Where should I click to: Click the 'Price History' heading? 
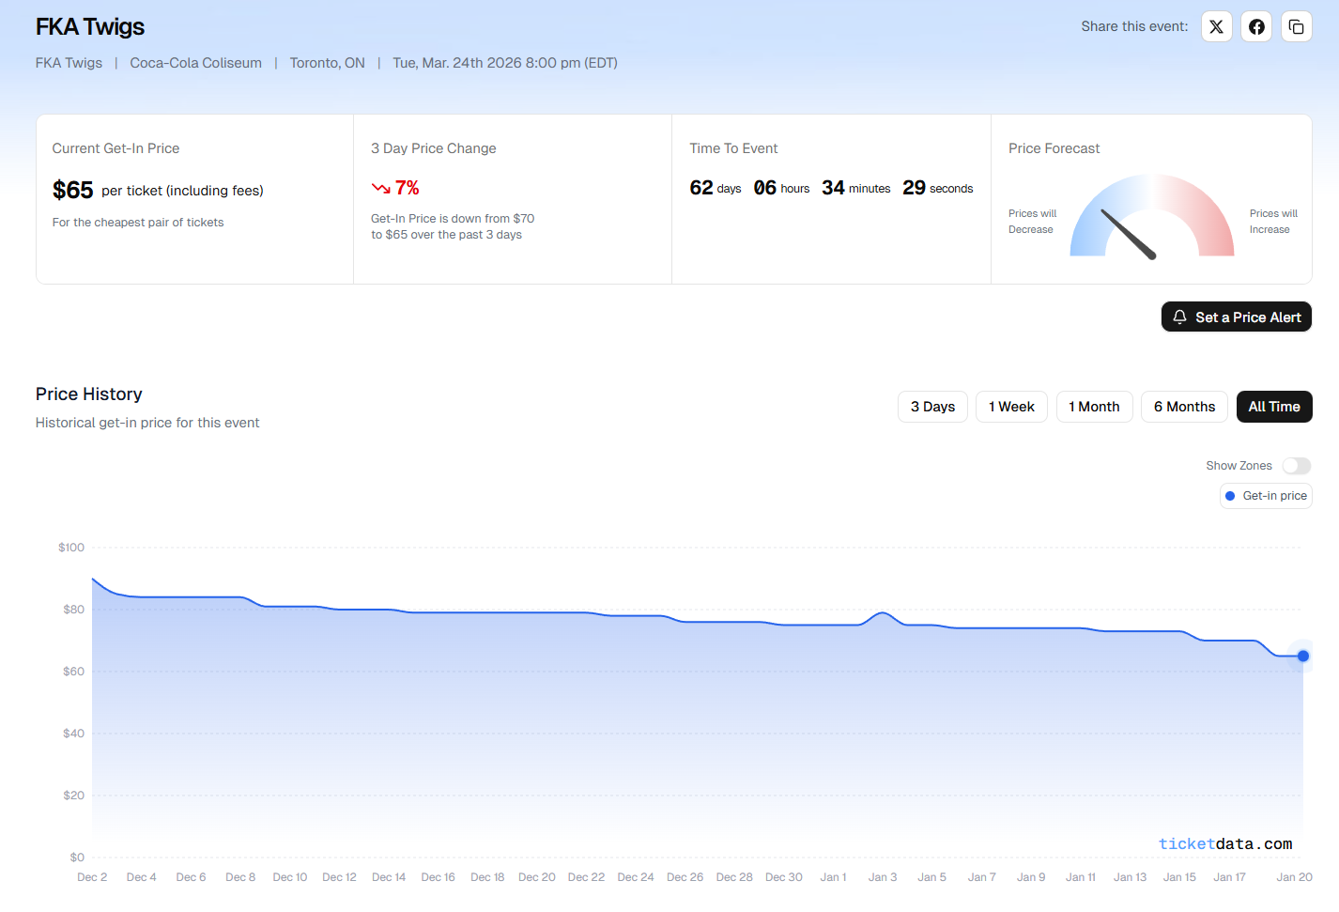click(x=89, y=394)
